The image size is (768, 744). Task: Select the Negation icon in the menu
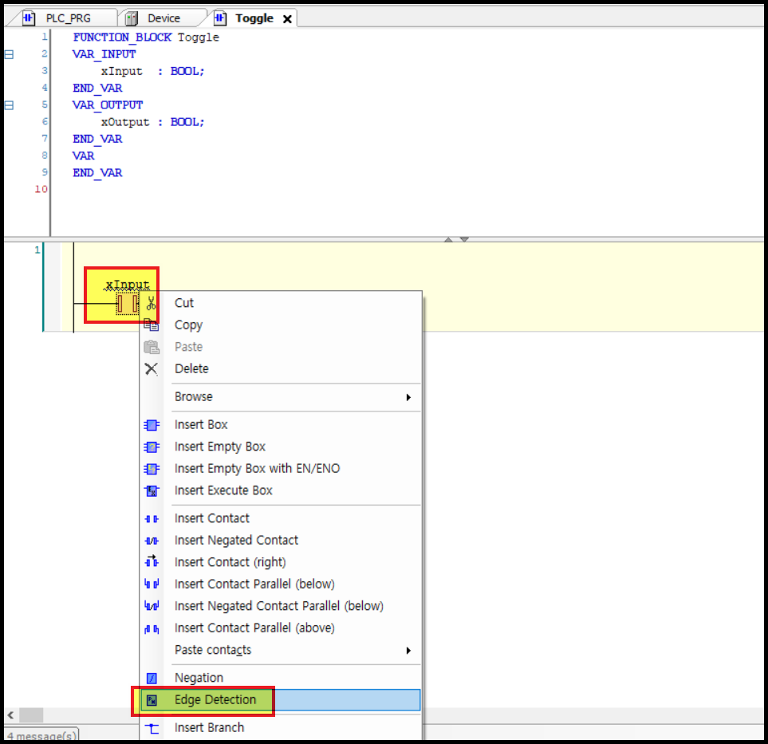pos(152,678)
